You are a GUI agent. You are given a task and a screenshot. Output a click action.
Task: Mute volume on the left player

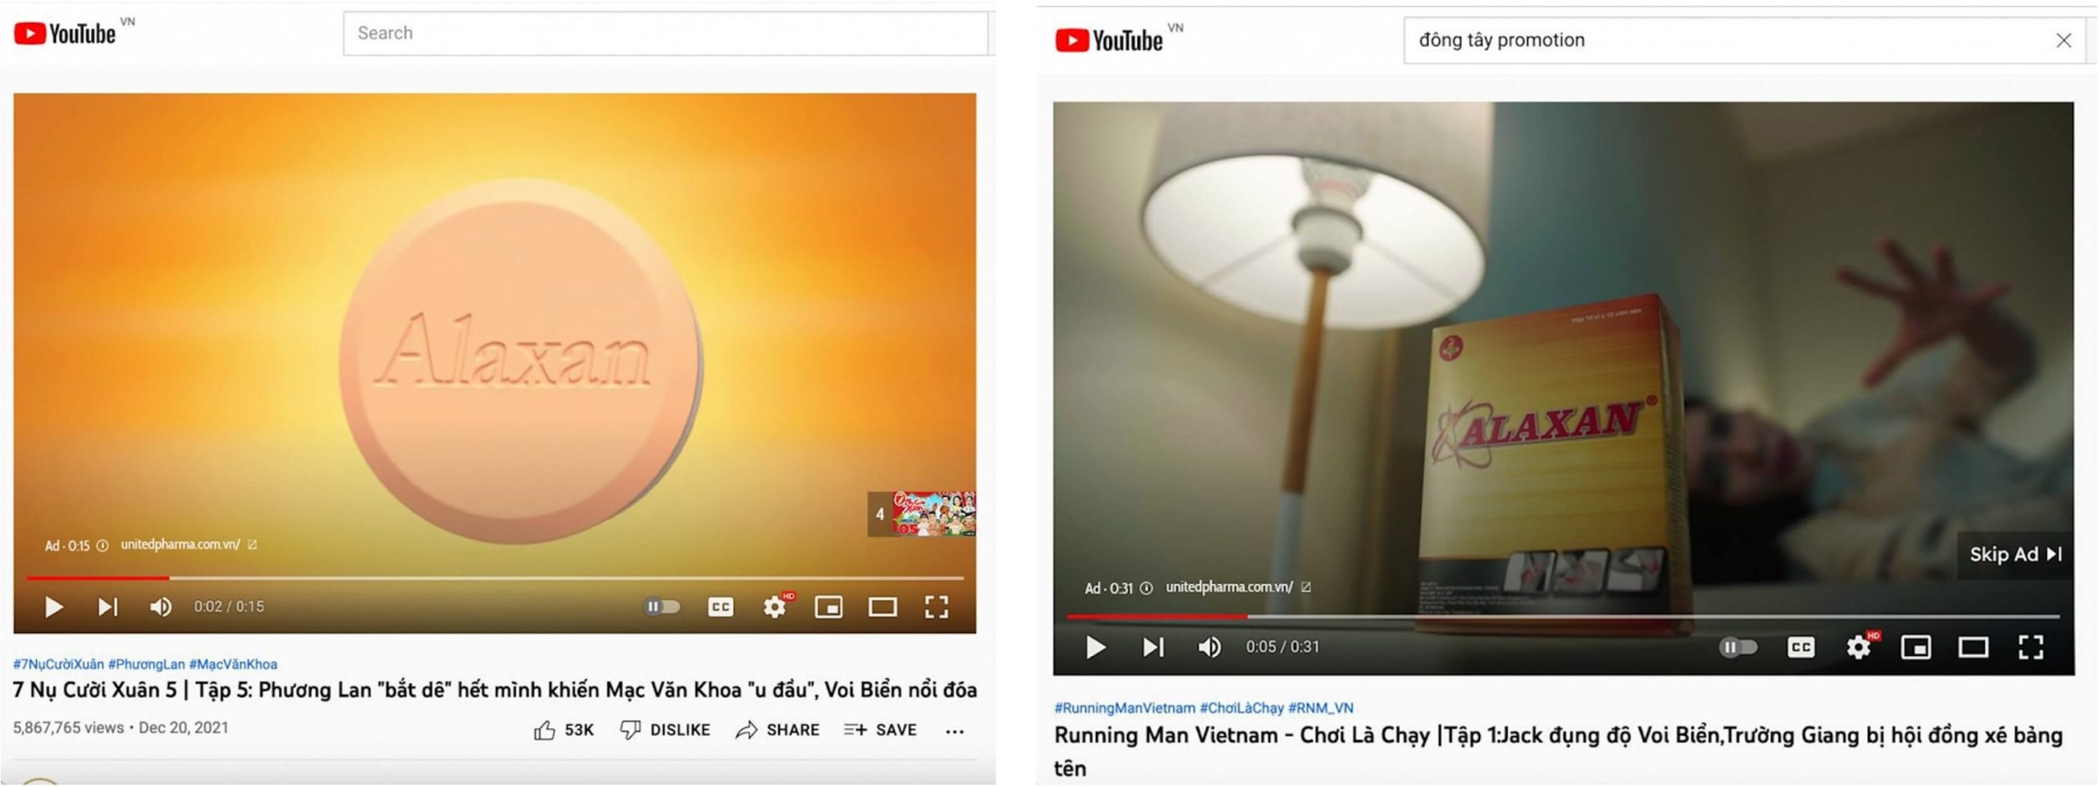161,607
